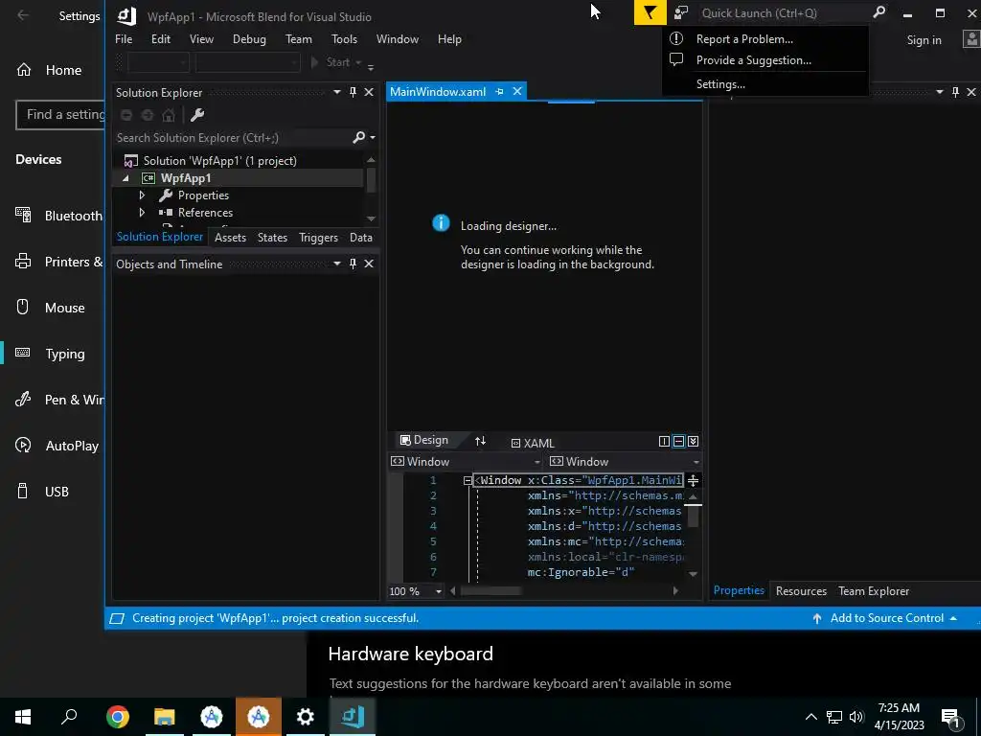Viewport: 981px width, 736px height.
Task: Switch to horizontal split view
Action: coord(679,441)
